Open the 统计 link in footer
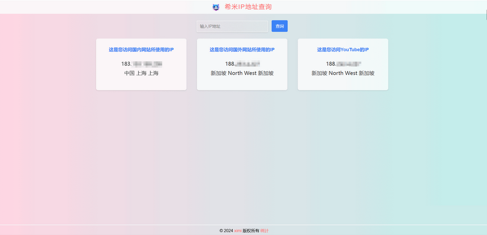The height and width of the screenshot is (235, 487). click(265, 230)
